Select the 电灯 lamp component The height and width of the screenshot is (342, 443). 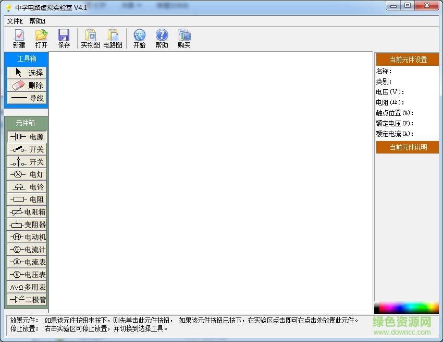coord(27,174)
